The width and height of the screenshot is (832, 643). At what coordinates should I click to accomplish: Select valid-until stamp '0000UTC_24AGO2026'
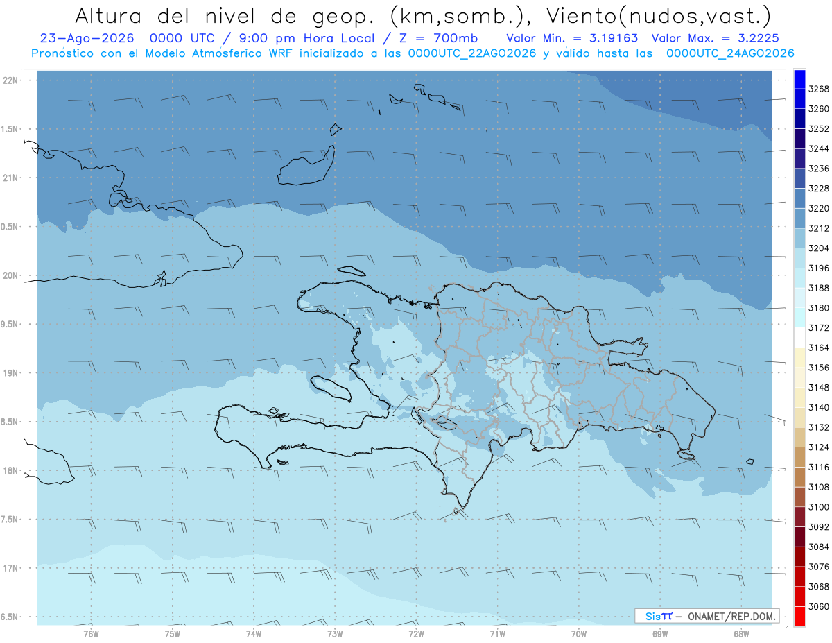click(730, 53)
